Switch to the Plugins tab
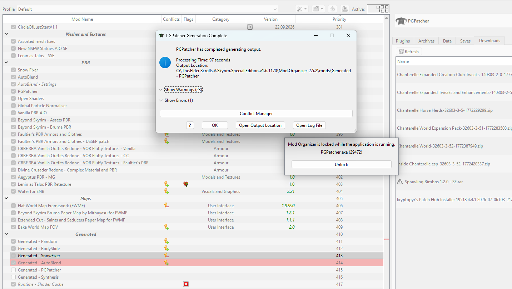The width and height of the screenshot is (512, 289). click(x=403, y=41)
